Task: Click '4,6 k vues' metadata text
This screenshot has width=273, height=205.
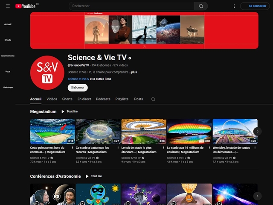Action: click(x=173, y=161)
